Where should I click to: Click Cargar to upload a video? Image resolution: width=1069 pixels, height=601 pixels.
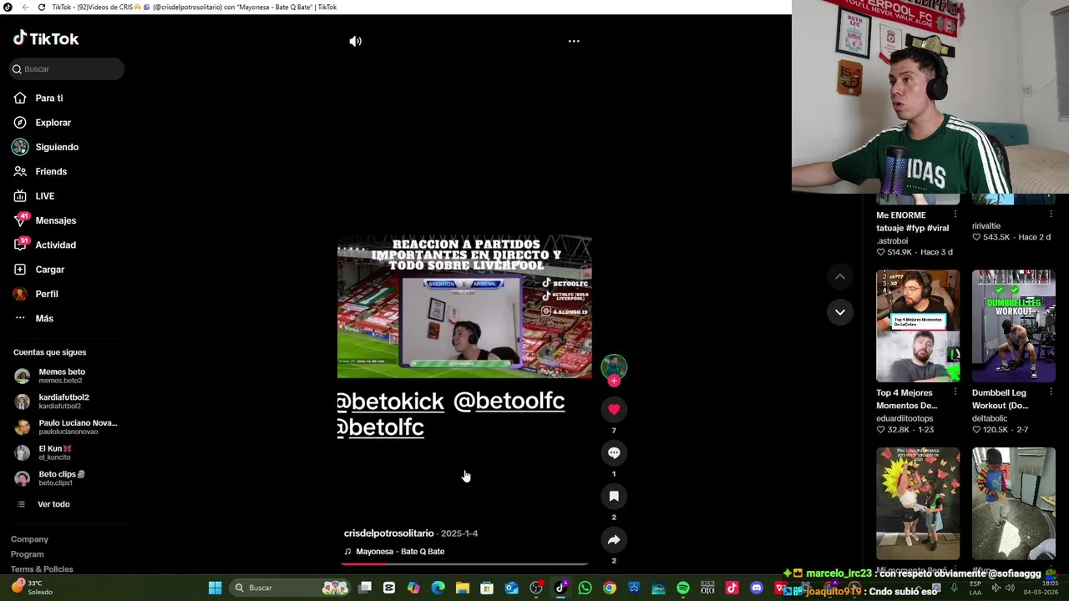pyautogui.click(x=39, y=270)
